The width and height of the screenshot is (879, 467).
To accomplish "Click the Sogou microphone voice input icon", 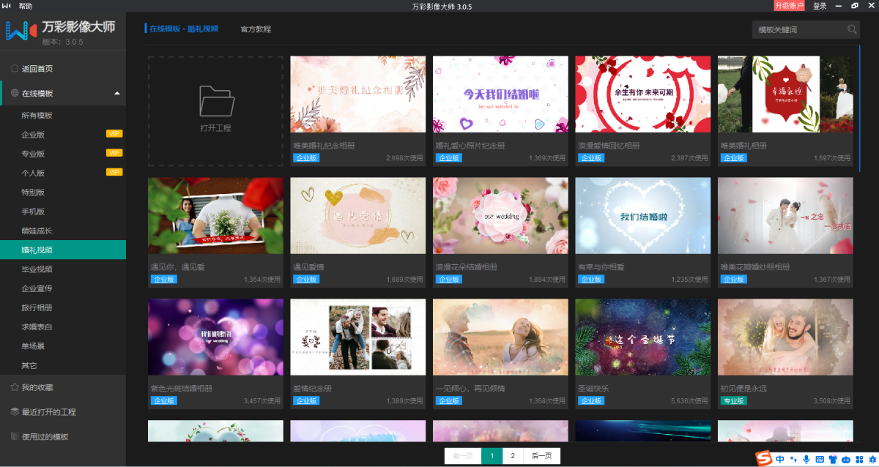I will tap(806, 459).
